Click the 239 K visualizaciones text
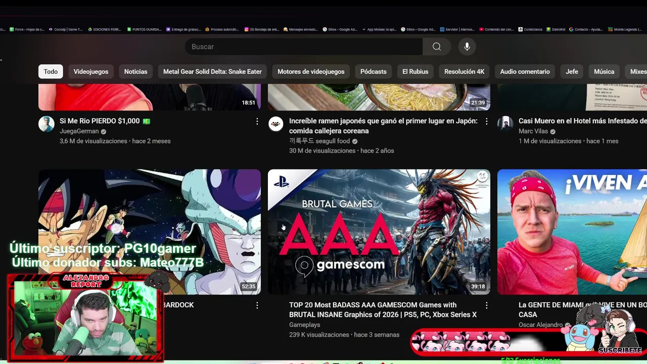The width and height of the screenshot is (647, 364). coord(319,335)
